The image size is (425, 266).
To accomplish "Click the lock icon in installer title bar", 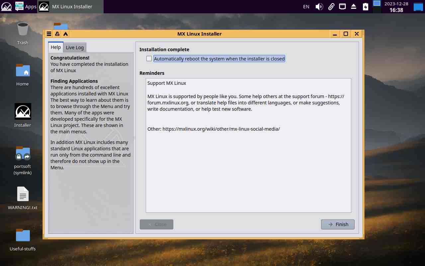I will [x=57, y=34].
